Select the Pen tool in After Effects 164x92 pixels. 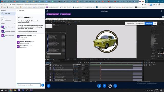click(58, 21)
